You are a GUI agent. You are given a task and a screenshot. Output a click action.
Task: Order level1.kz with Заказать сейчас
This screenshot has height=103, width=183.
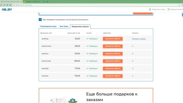113,76
